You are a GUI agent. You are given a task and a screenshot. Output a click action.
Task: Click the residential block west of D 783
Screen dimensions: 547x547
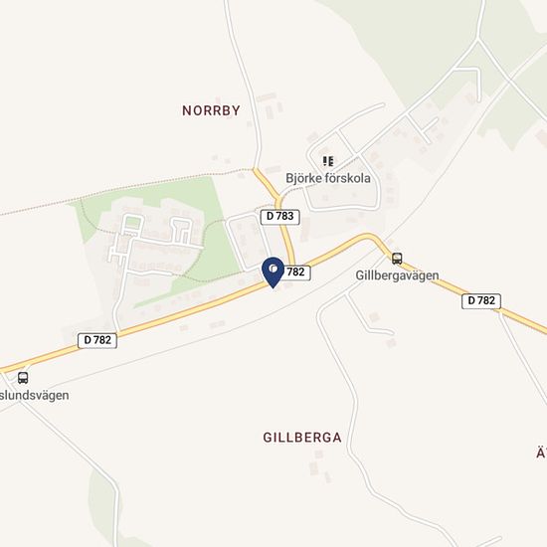pos(249,242)
